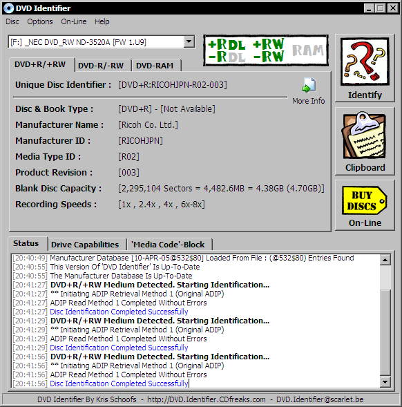The width and height of the screenshot is (402, 407).
Task: Click the DVD Identifier title bar disc icon
Action: click(8, 8)
